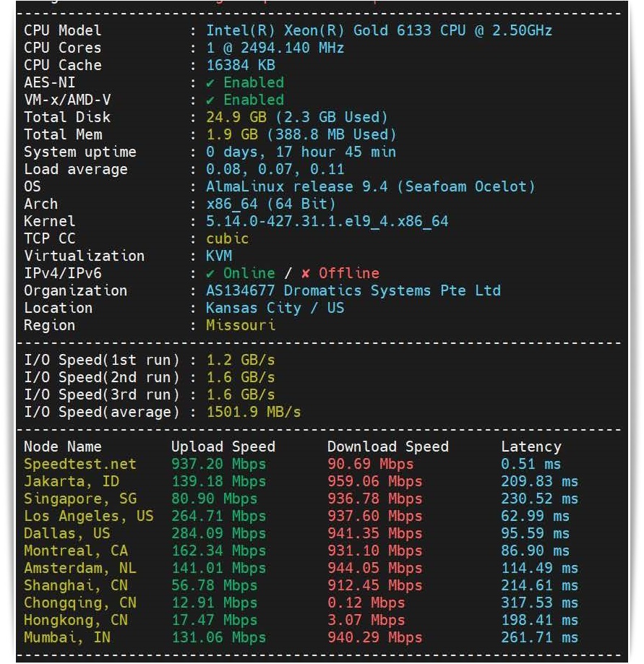The image size is (644, 664).
Task: Select the AS134677 Dromatics Systems organization text
Action: (x=353, y=291)
